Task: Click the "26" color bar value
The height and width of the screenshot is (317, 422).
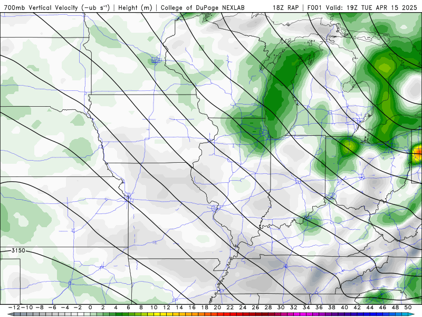Action: (255, 307)
